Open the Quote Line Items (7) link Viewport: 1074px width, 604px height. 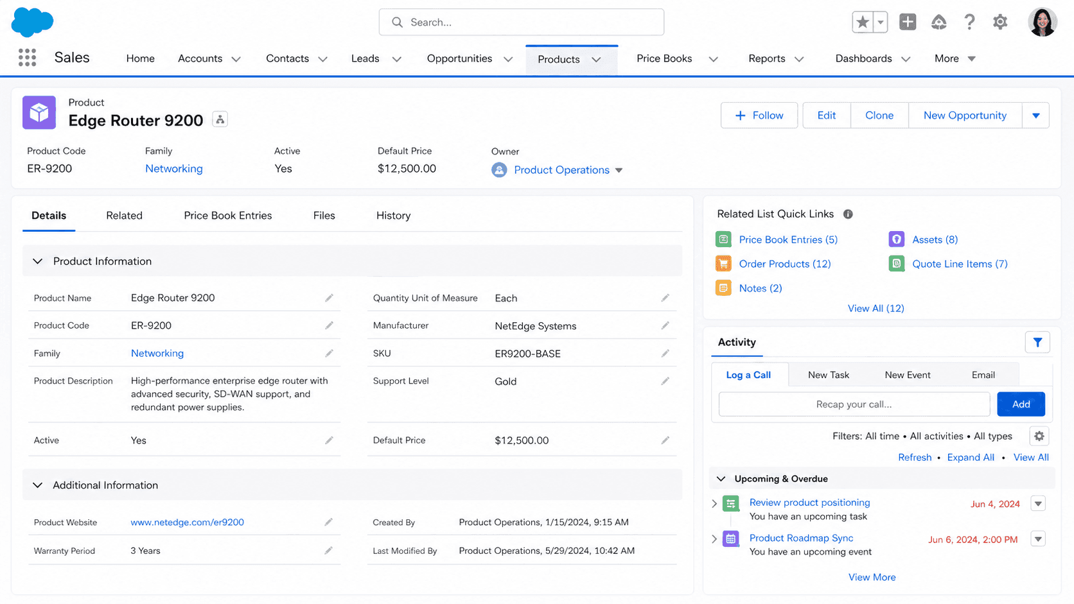coord(960,264)
